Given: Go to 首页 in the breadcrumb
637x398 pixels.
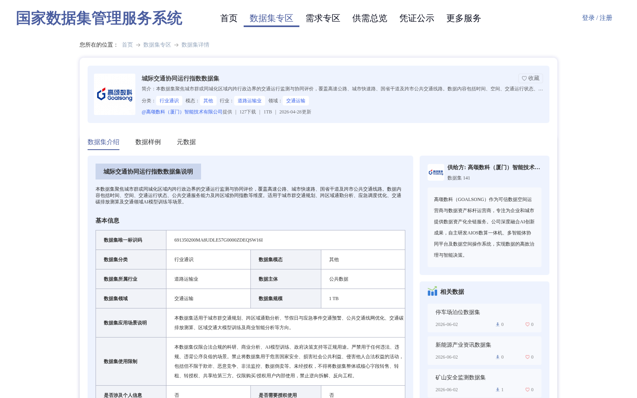Looking at the screenshot, I should point(127,45).
